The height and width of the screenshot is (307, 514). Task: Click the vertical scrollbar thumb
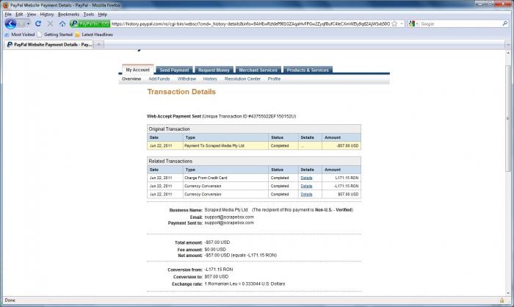tap(508, 118)
